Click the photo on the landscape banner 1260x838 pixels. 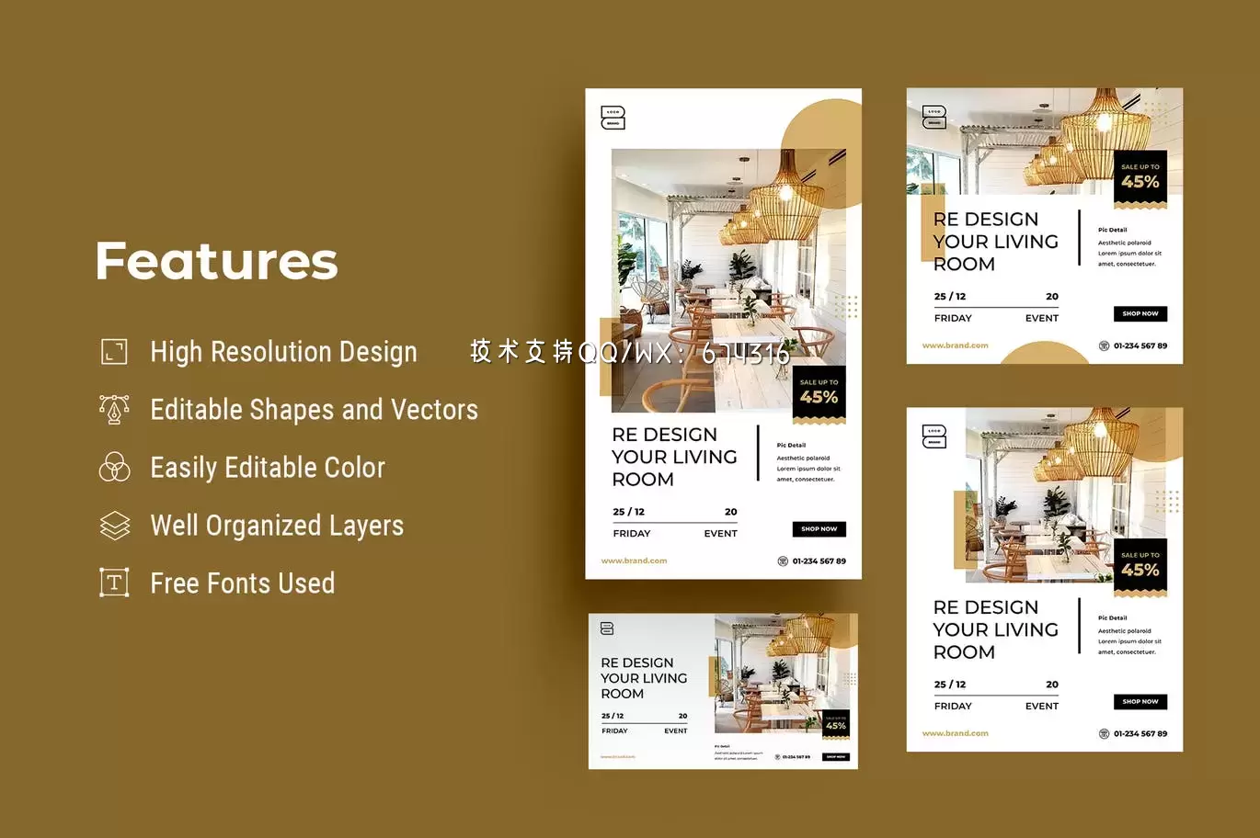782,673
